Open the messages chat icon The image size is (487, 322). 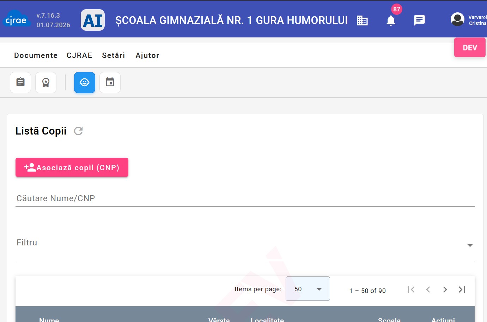pyautogui.click(x=419, y=20)
